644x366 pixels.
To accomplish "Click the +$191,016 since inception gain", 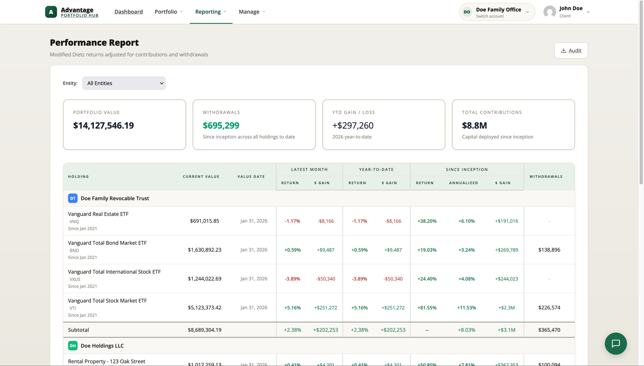I will point(506,221).
